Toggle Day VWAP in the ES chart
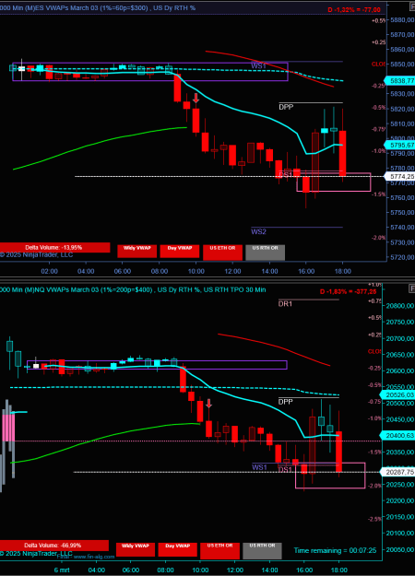This screenshot has width=415, height=576. (x=180, y=252)
